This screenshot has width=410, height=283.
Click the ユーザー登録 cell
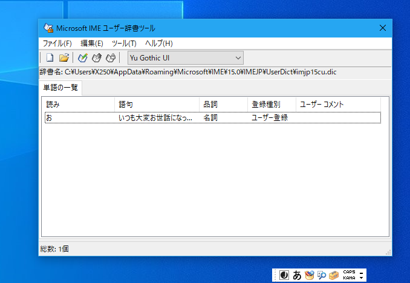270,118
